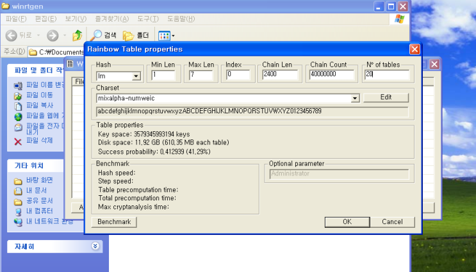Click the Disk space 11,92 GB text
Image resolution: width=476 pixels, height=272 pixels.
(x=163, y=143)
